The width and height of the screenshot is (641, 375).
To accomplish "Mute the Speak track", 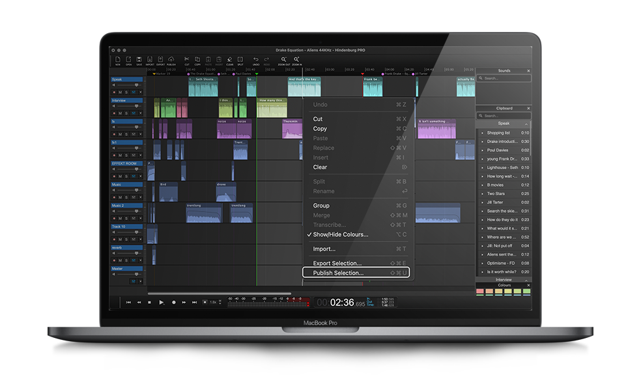I will tap(120, 92).
